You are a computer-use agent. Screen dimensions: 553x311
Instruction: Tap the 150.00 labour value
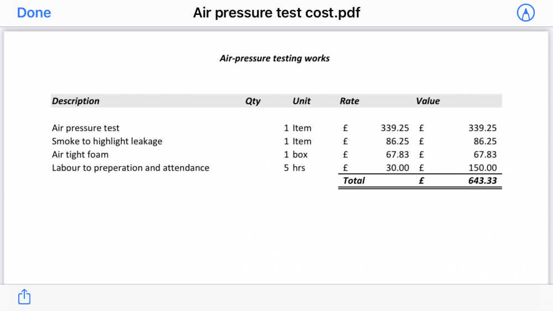pyautogui.click(x=482, y=168)
